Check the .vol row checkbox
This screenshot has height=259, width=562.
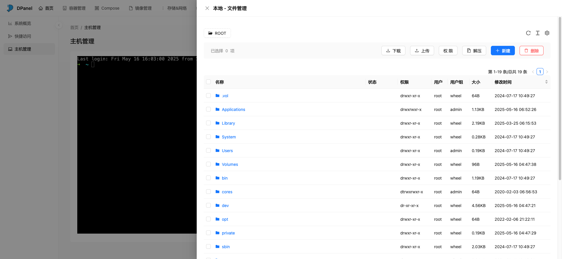point(208,95)
